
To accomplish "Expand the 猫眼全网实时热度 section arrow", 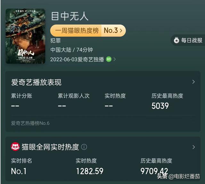I will click(193, 147).
